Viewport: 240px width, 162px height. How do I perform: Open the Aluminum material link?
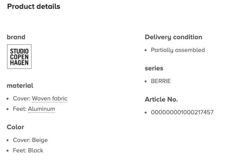tap(42, 109)
